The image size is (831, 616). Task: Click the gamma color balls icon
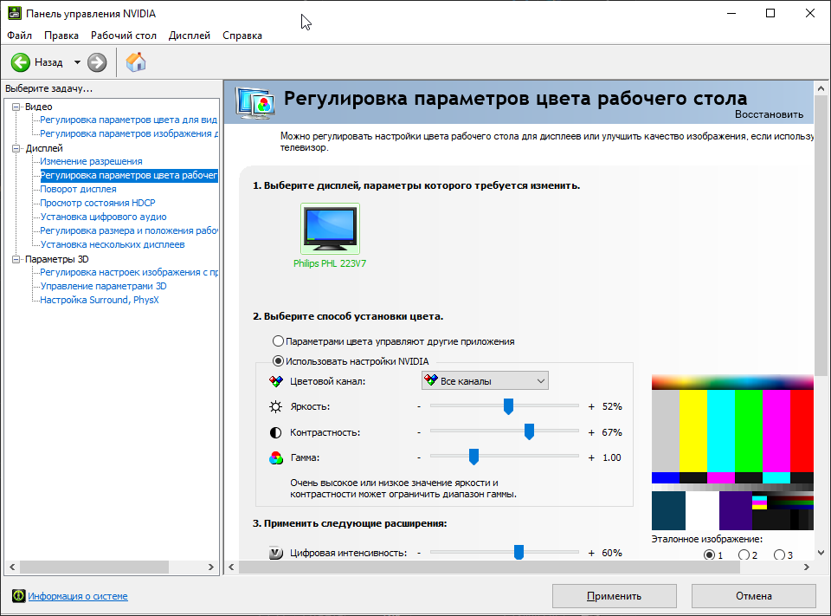coord(275,457)
